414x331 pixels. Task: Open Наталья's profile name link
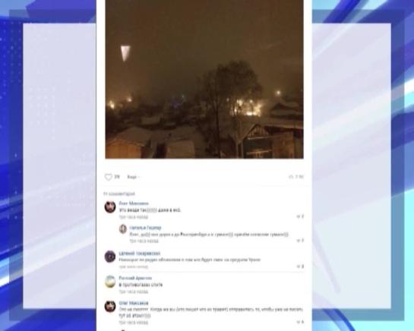146,228
